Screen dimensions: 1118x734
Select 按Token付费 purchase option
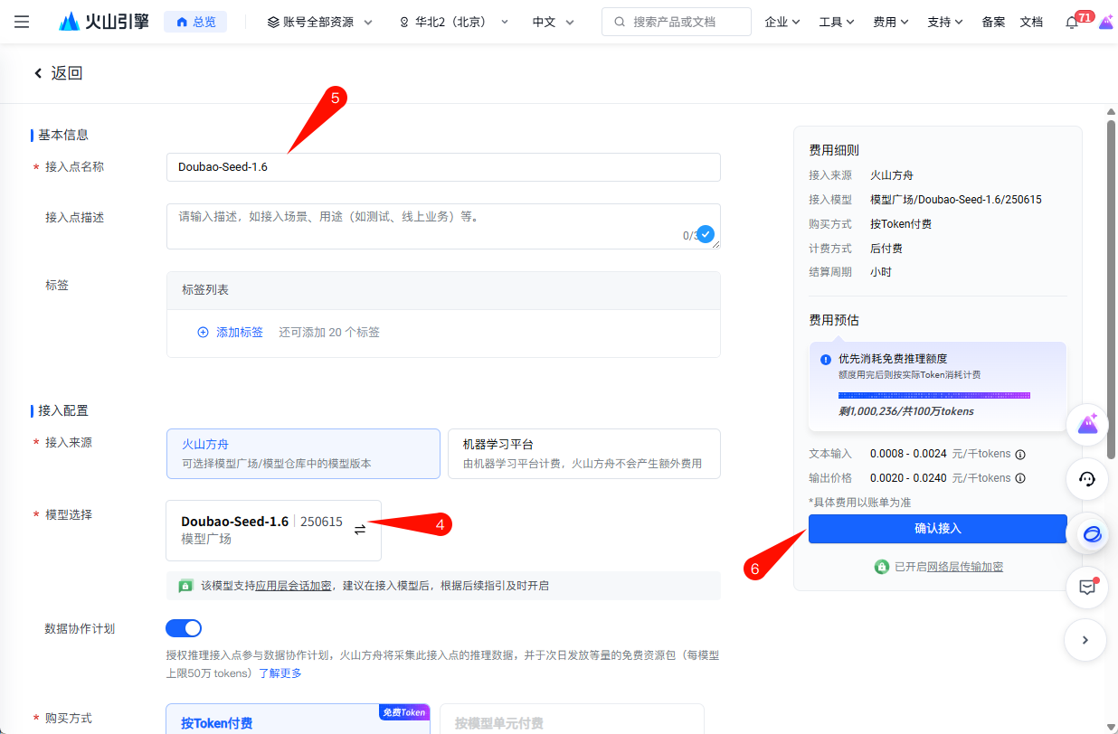point(298,720)
